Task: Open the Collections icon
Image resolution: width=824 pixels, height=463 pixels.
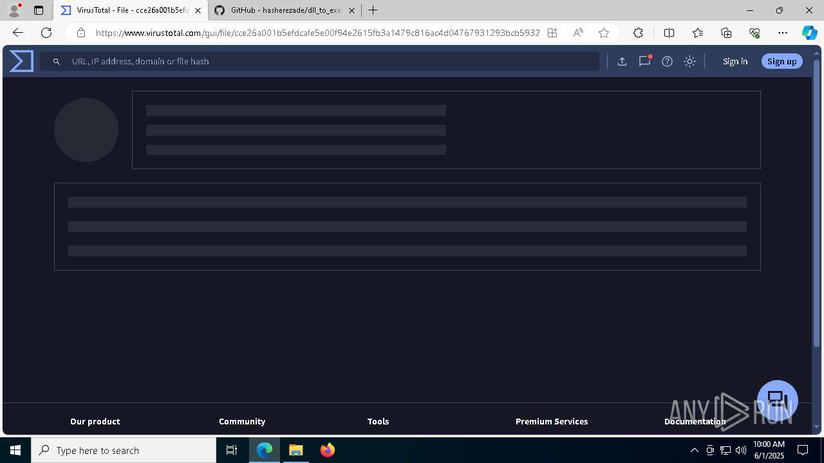Action: click(x=726, y=33)
